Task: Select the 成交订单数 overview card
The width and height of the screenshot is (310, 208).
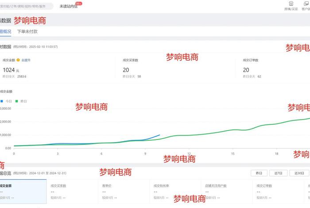Action: click(x=278, y=192)
